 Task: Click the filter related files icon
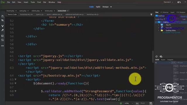coord(151,15)
